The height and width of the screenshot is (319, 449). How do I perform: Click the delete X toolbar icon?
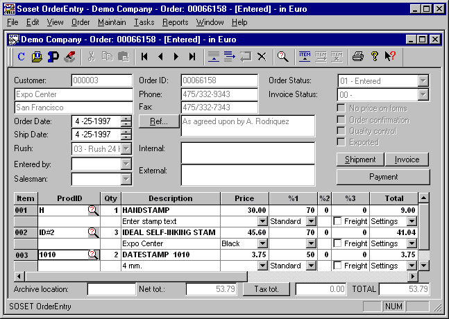(262, 57)
